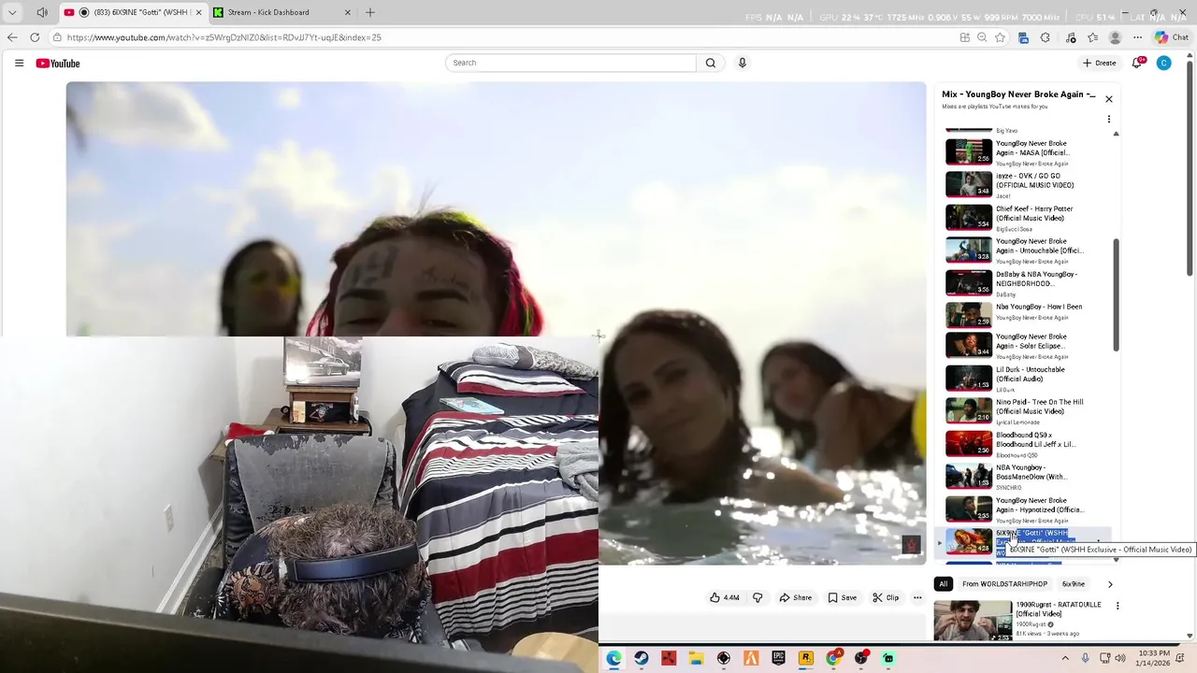The width and height of the screenshot is (1197, 673).
Task: Go to YouTube home via logo
Action: (58, 63)
